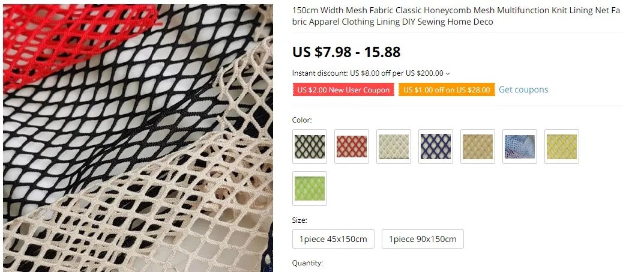Claim the US $1.00 off on US $28.00 coupon
The height and width of the screenshot is (272, 623).
coord(447,89)
